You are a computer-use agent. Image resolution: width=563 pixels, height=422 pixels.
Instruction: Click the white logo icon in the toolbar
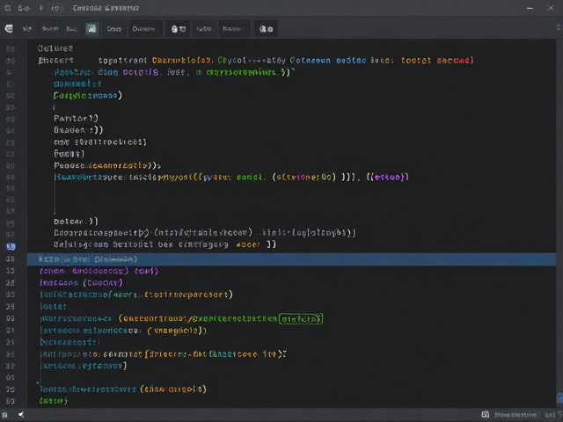point(9,29)
